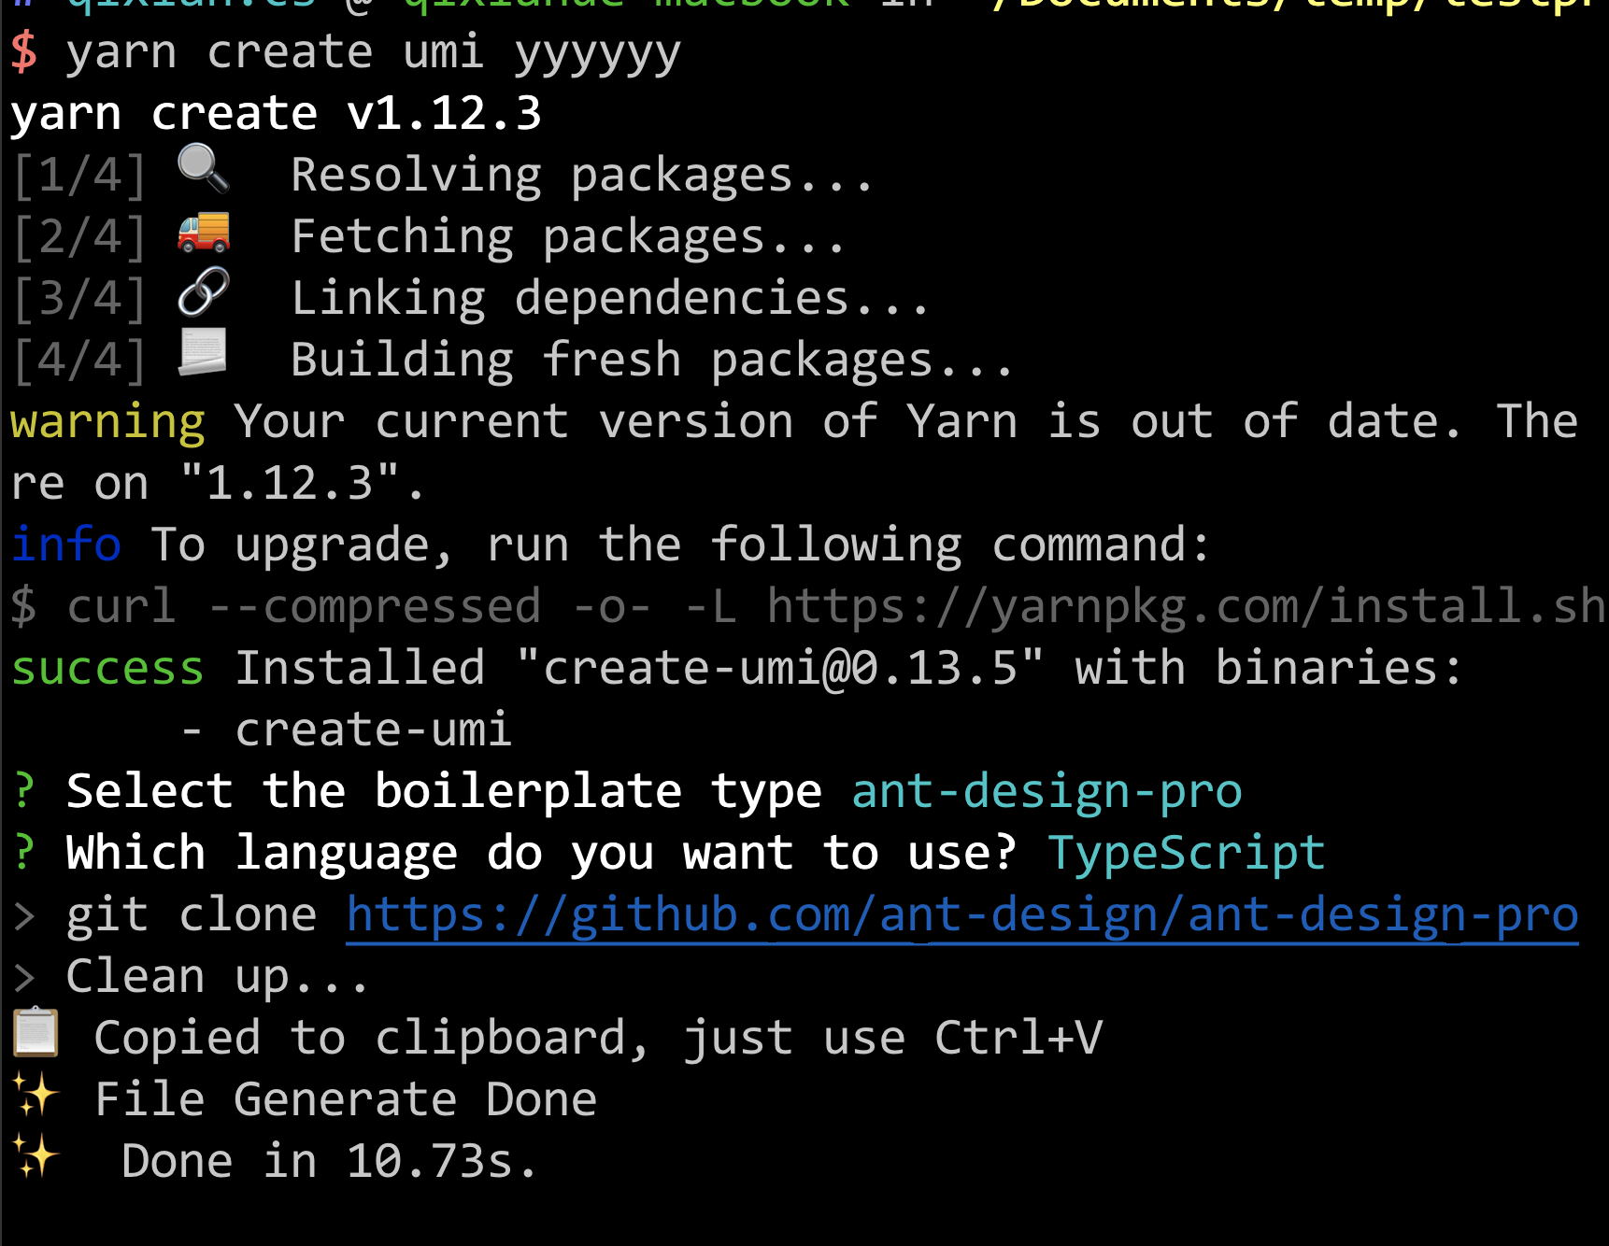Click the yellow 'warning' label

click(107, 422)
